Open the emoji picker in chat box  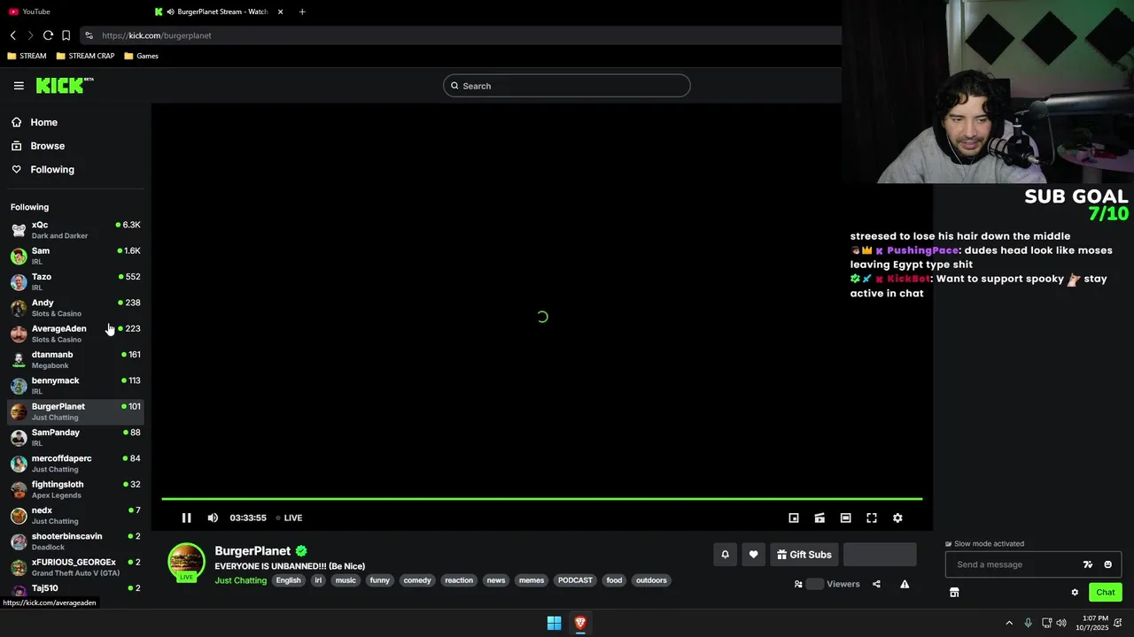(x=1107, y=564)
